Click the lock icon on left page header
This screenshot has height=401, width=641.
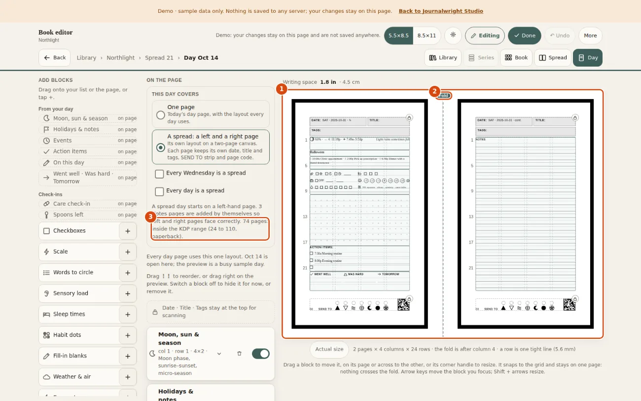coord(409,117)
